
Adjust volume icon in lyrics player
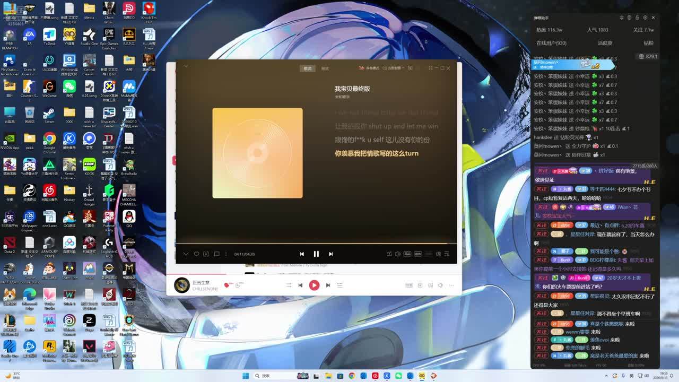pos(398,254)
